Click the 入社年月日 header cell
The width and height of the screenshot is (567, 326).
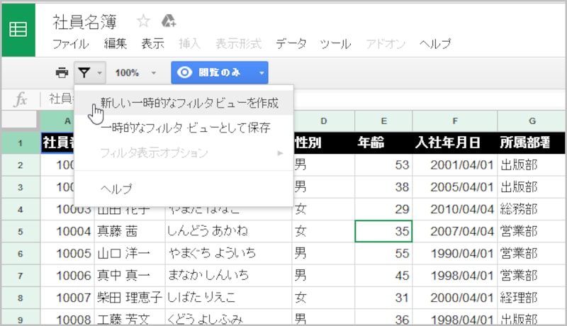click(455, 143)
